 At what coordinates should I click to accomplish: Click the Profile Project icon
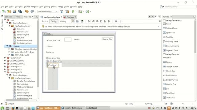pos(87,12)
